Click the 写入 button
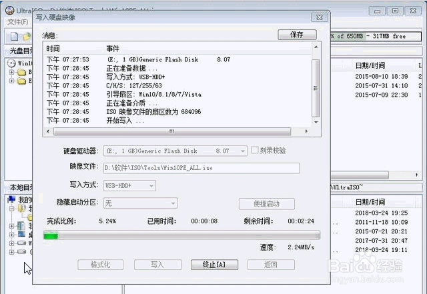This screenshot has height=294, width=427. click(157, 265)
